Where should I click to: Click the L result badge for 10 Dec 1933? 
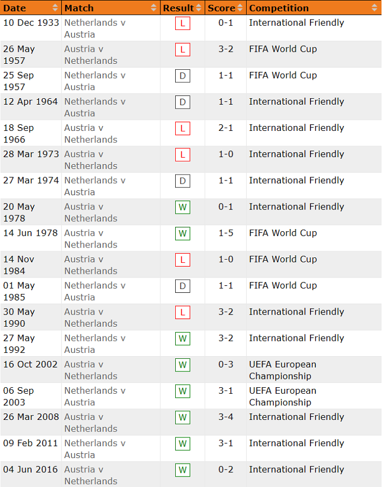pyautogui.click(x=183, y=23)
